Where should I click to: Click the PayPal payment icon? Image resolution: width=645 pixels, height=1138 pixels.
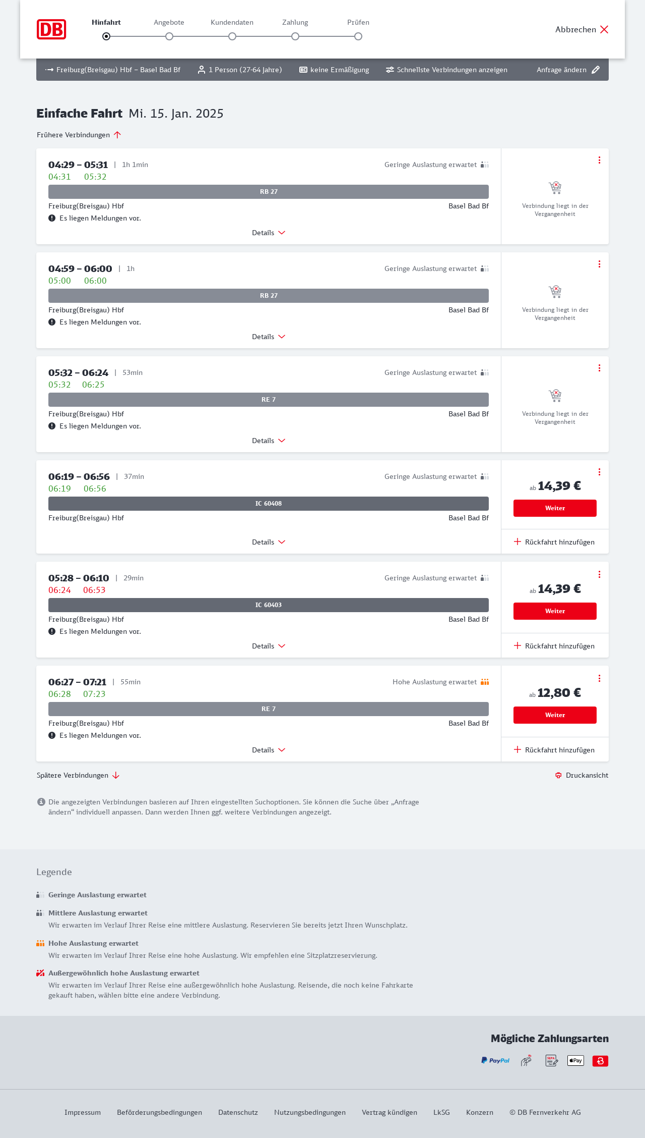tap(495, 1060)
